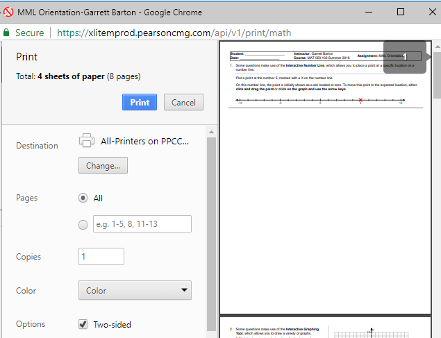This screenshot has width=441, height=338.
Task: Maximize the Chrome print window
Action: click(401, 12)
